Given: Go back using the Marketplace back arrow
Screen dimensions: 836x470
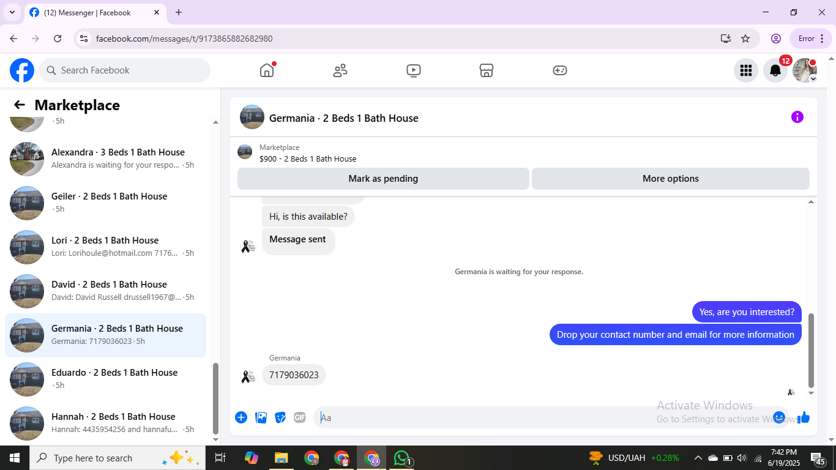Looking at the screenshot, I should [20, 105].
